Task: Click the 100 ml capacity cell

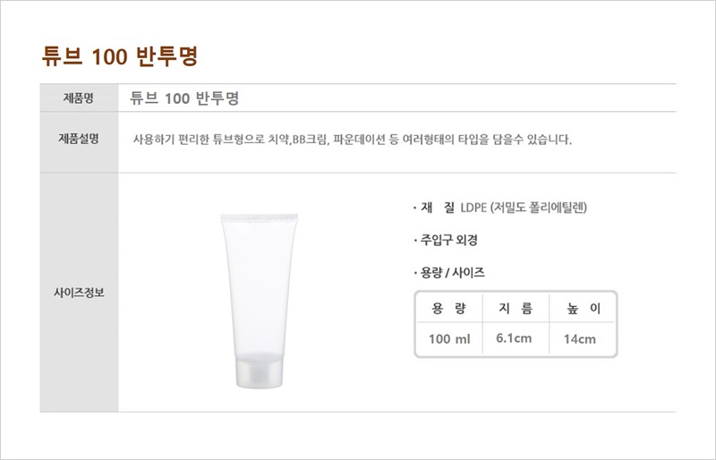Action: click(449, 339)
